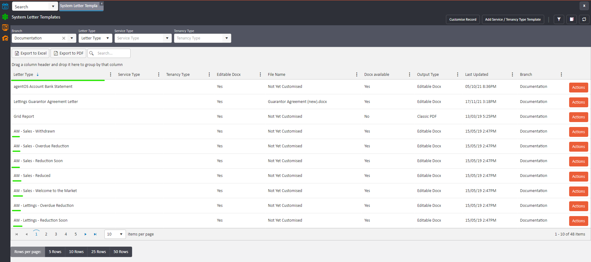The width and height of the screenshot is (591, 262).
Task: Open the calendar icon in the sidebar
Action: 5,6
